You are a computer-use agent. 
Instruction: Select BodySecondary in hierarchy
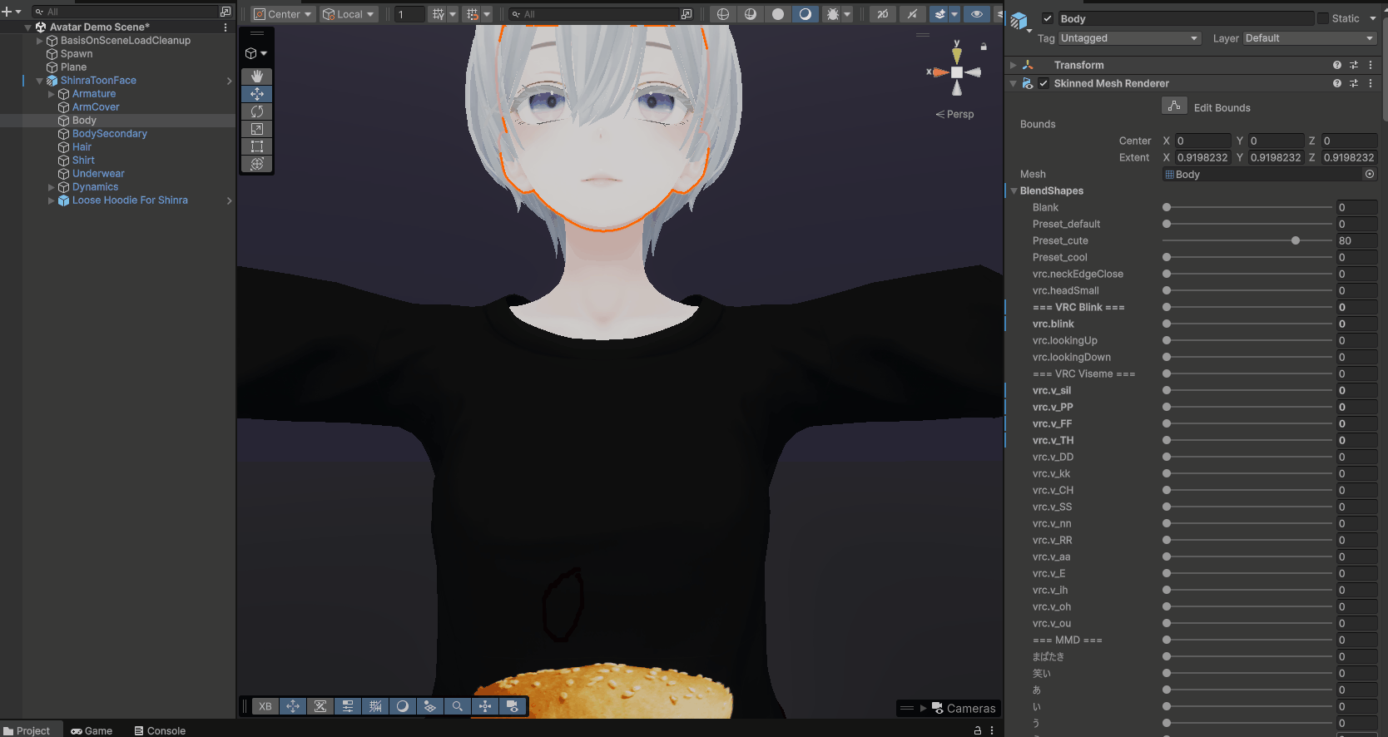[x=109, y=134]
